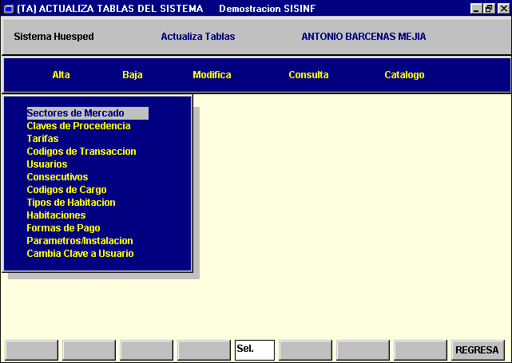Open the Baja menu
This screenshot has height=363, width=512.
[132, 75]
